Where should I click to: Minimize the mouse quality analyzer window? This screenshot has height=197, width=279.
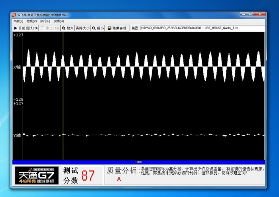(244, 14)
